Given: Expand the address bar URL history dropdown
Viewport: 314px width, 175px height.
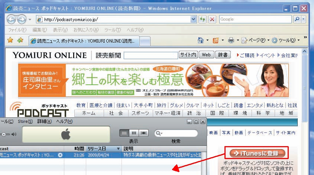Looking at the screenshot, I should click(193, 19).
